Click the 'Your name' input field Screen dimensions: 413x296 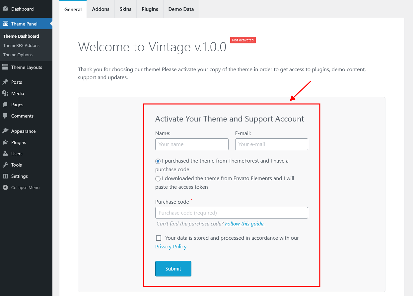tap(192, 144)
